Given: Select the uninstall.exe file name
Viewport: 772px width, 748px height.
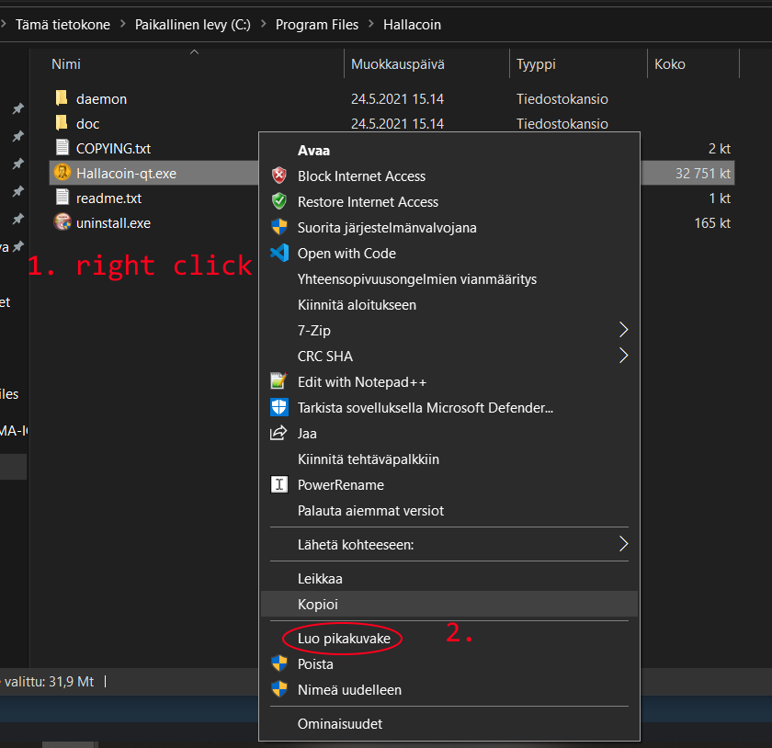Looking at the screenshot, I should point(113,223).
